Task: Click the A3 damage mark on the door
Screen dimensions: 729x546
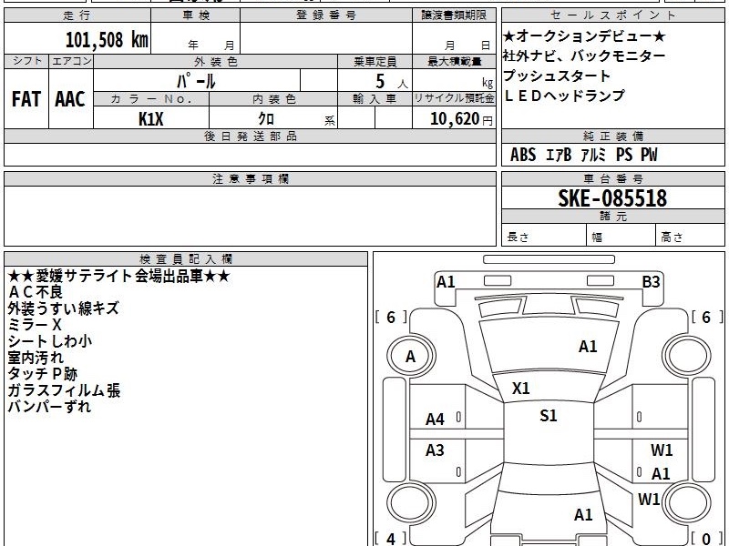Action: pos(436,450)
